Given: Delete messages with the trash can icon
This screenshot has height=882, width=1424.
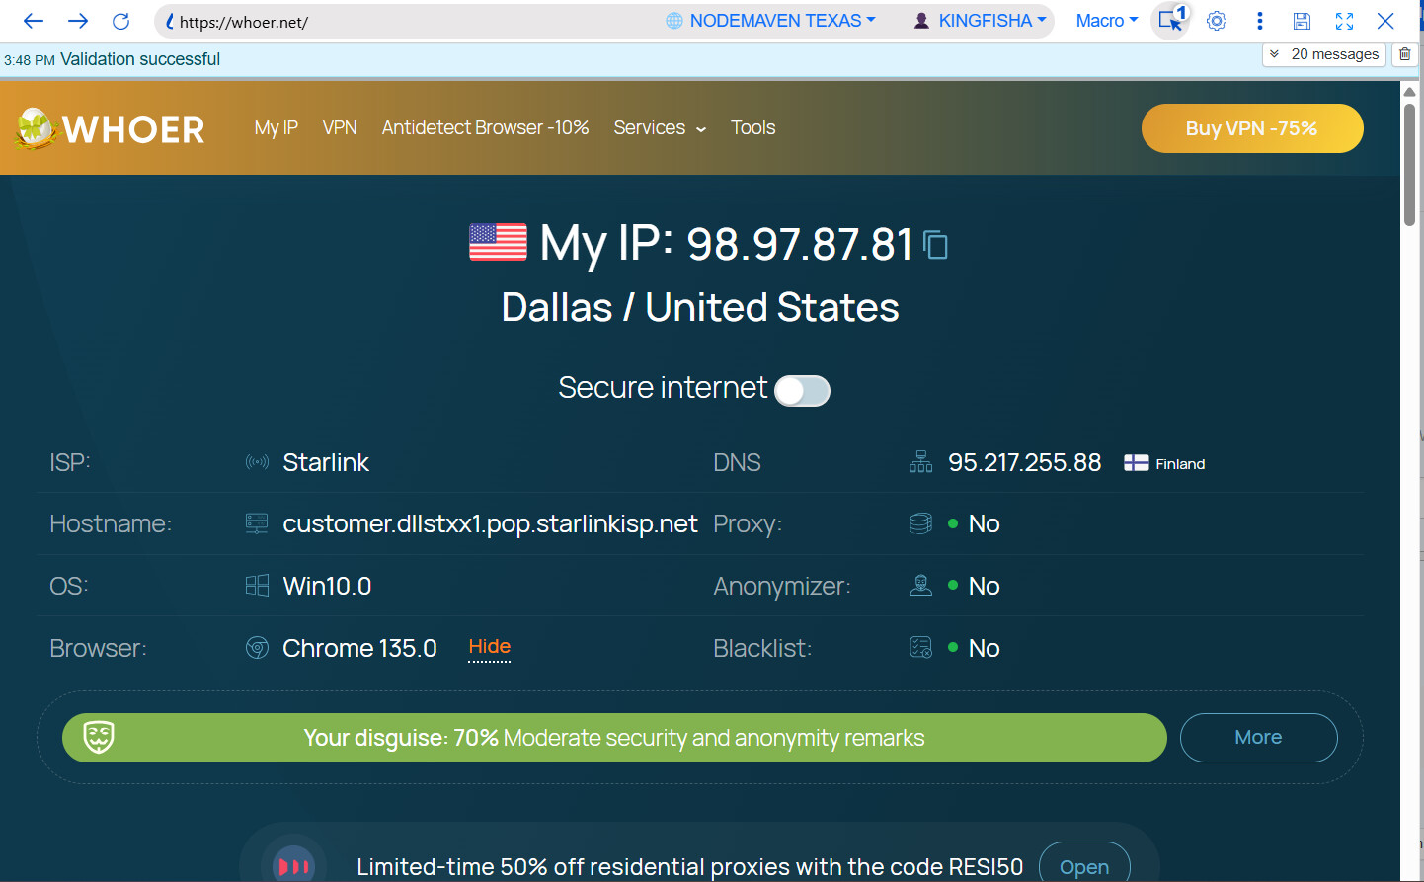Looking at the screenshot, I should click(1405, 54).
